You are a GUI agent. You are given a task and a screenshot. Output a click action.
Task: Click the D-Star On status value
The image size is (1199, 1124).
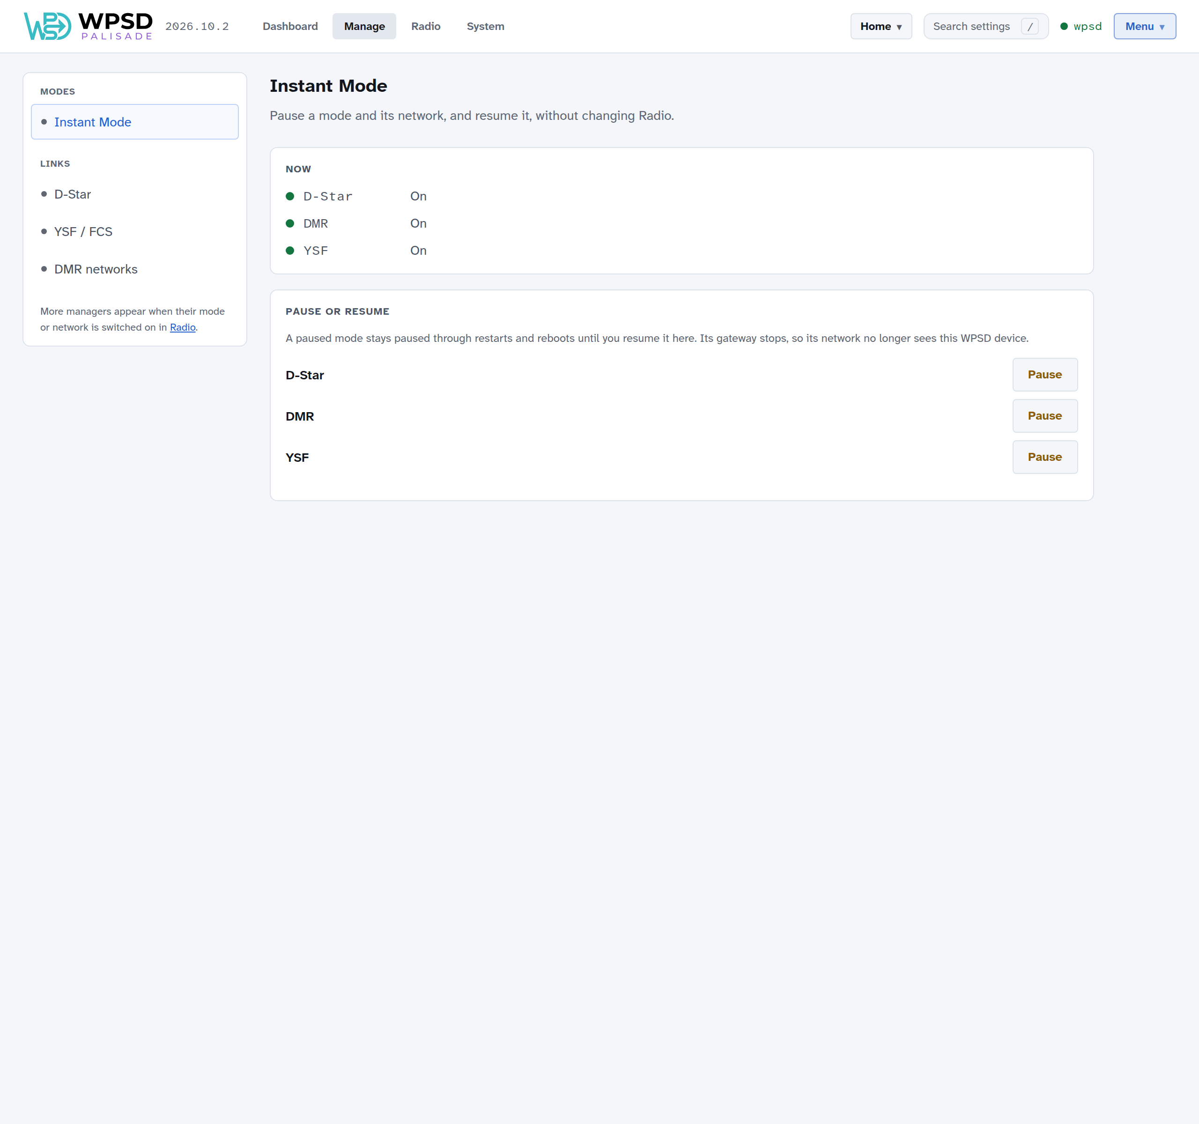point(419,196)
